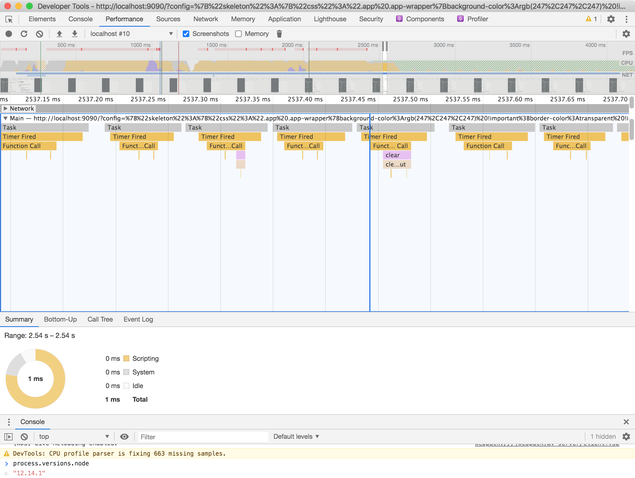Load a profile with upload icon

pos(59,34)
